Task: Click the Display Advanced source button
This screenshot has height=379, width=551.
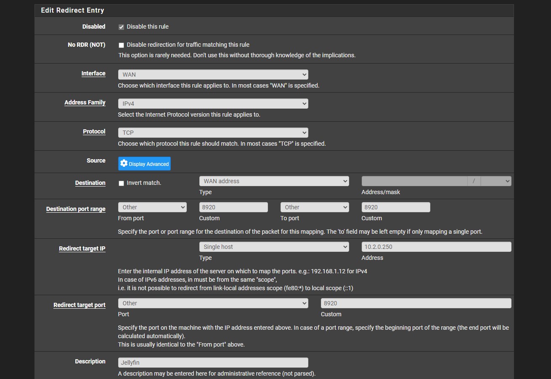Action: click(144, 164)
